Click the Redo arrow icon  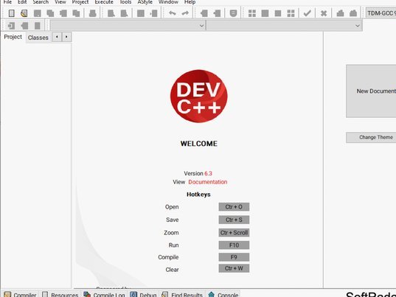tap(185, 13)
